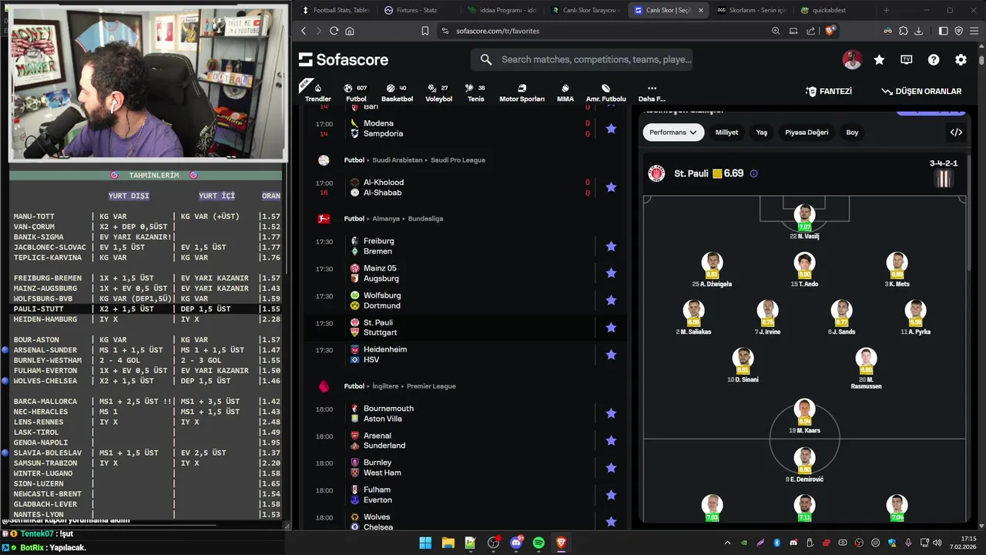Screen dimensions: 986x555
Task: Toggle favorite star for Wolfsburg vs Dortmund
Action: (611, 300)
